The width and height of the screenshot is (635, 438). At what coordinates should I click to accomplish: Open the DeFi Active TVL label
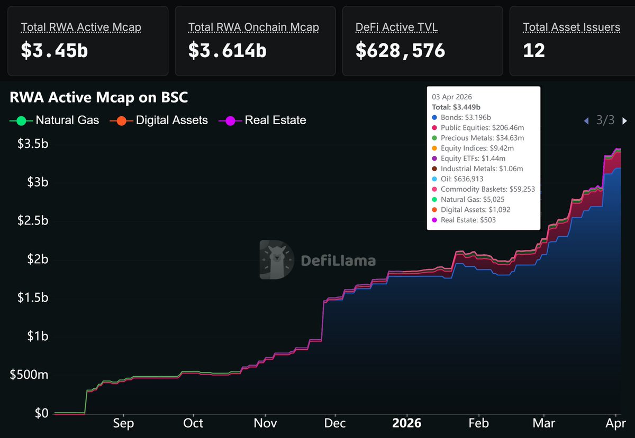[396, 27]
